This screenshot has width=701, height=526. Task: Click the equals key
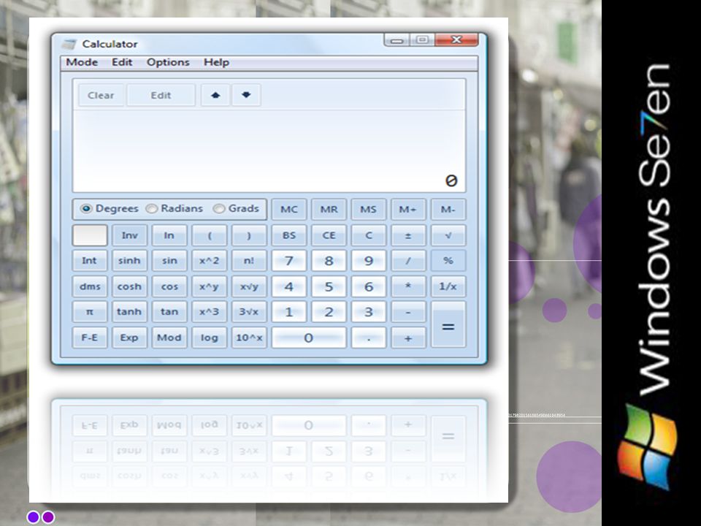[448, 325]
